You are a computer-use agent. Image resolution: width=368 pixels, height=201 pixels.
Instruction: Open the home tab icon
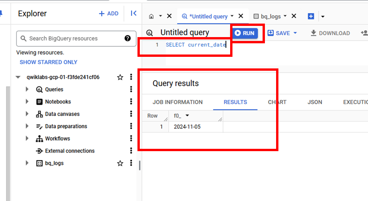click(x=151, y=16)
